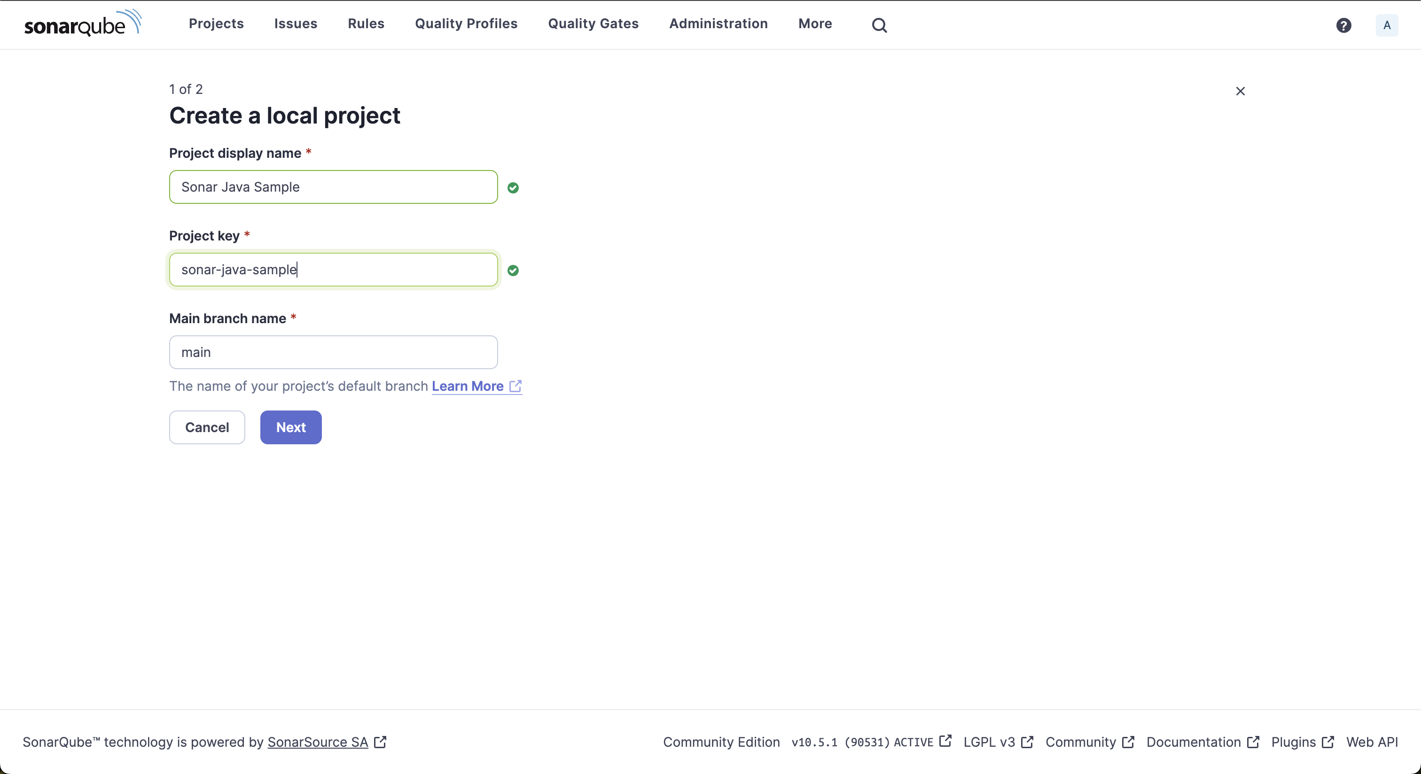Click the green validation checkmark for project name
This screenshot has width=1421, height=774.
513,188
